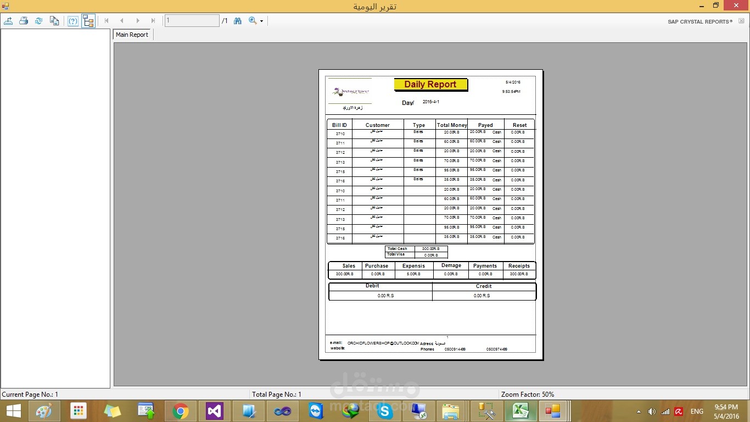Click Current Page No. status text
Image resolution: width=750 pixels, height=422 pixels.
(30, 395)
